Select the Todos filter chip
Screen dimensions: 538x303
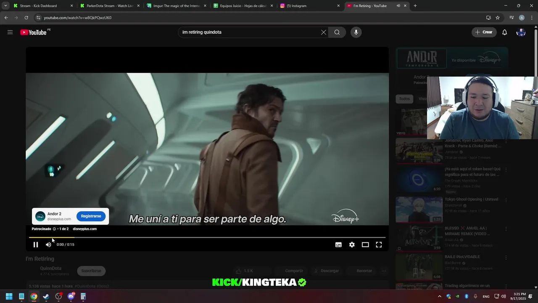pos(404,99)
